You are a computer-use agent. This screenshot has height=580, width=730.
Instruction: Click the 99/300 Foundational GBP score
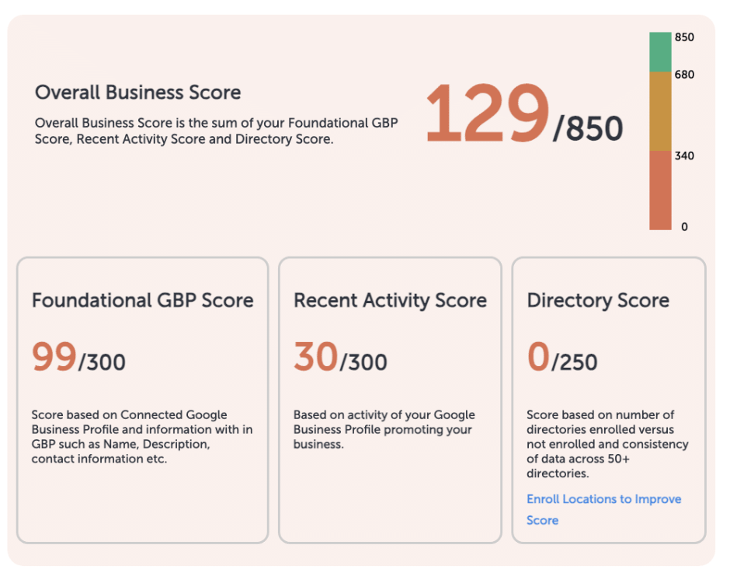[x=78, y=358]
